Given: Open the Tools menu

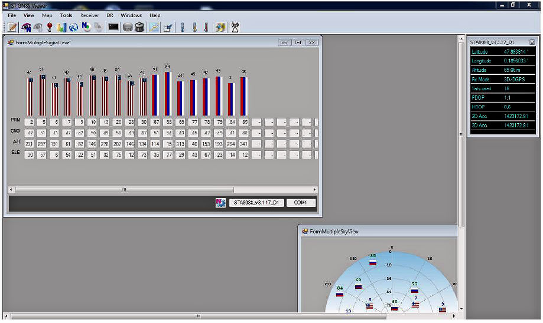Looking at the screenshot, I should [x=66, y=15].
